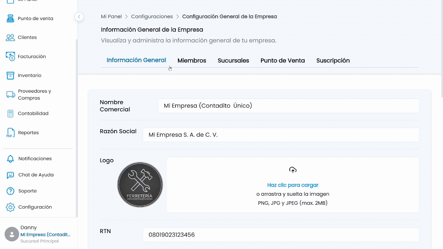Click the Ferretería logo thumbnail
Viewport: 443px width, 249px height.
point(140,185)
